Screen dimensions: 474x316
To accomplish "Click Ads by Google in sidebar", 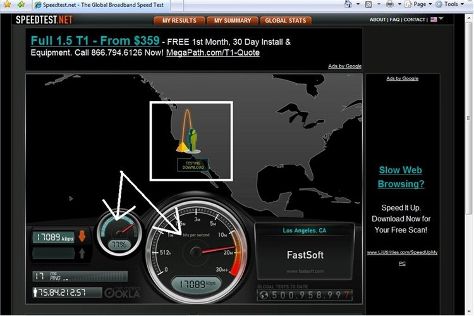I will (x=403, y=78).
